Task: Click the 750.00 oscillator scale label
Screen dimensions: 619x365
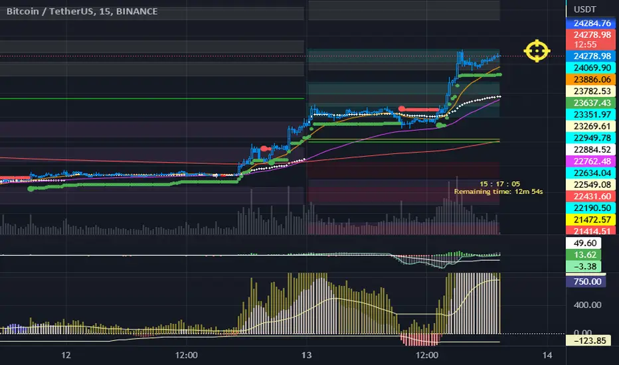Action: click(x=586, y=282)
